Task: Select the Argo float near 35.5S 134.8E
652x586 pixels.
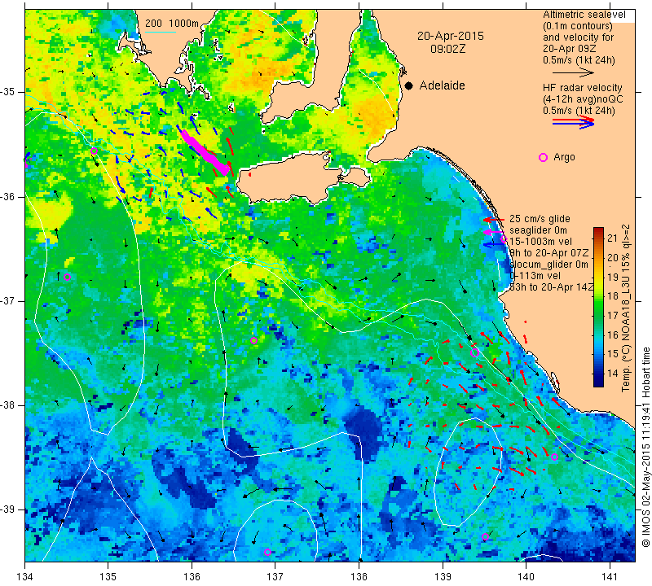Action: (x=94, y=151)
